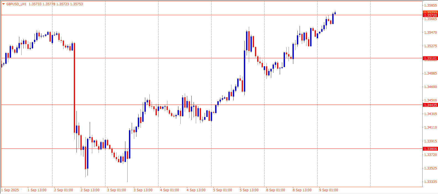Click the GBPUSD_i,H1 chart symbol title

[x=16, y=4]
